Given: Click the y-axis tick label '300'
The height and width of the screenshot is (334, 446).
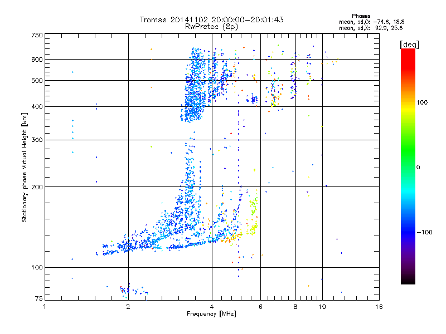Looking at the screenshot, I should point(37,140).
